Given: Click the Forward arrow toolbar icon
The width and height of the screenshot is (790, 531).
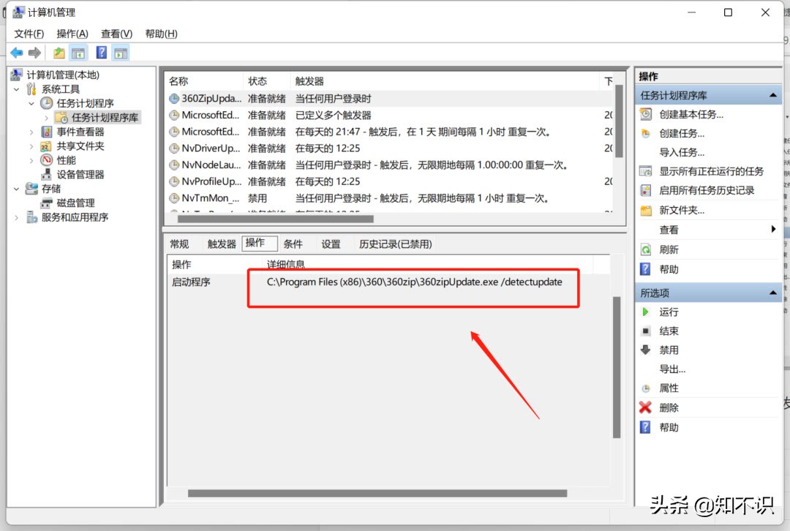Looking at the screenshot, I should 34,53.
